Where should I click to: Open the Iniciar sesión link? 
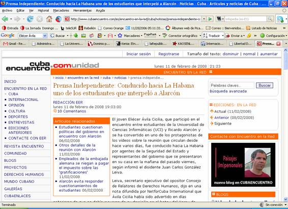pos(138,54)
